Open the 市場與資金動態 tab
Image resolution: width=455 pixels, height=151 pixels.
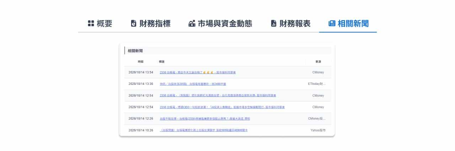tap(220, 24)
